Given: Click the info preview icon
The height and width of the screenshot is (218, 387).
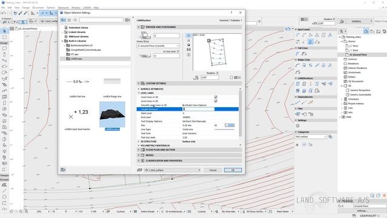Looking at the screenshot, I should pos(189,54).
